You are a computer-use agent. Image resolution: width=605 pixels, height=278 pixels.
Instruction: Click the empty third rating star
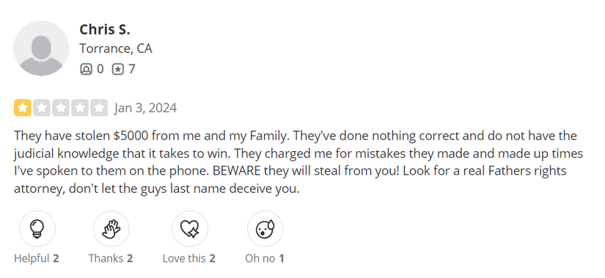pyautogui.click(x=61, y=108)
